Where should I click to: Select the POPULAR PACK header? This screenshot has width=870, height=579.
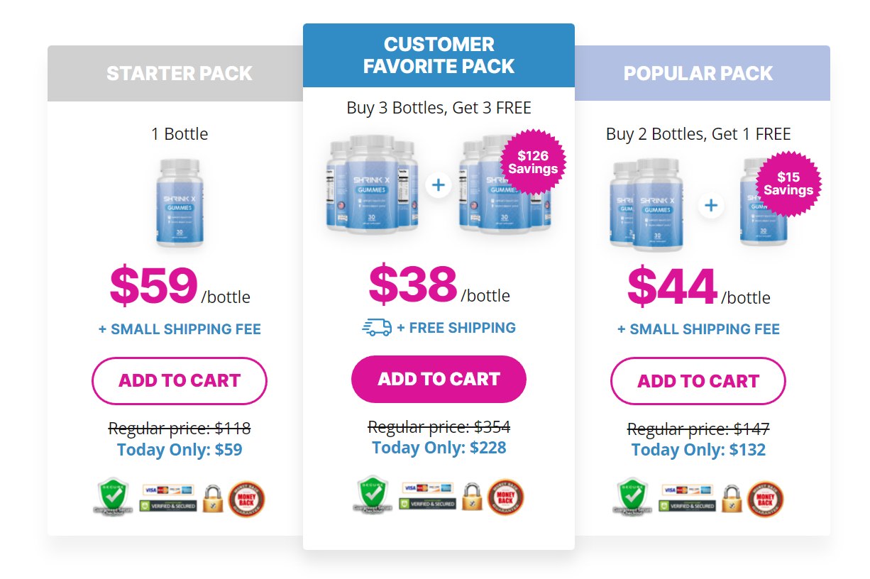698,73
